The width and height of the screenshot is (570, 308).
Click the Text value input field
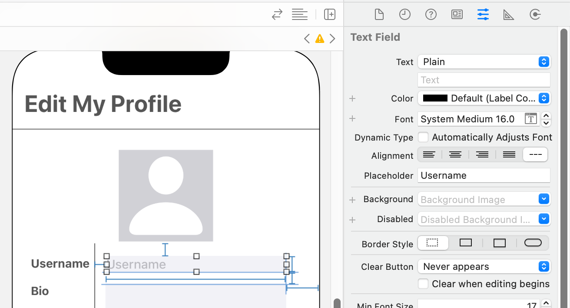point(484,80)
